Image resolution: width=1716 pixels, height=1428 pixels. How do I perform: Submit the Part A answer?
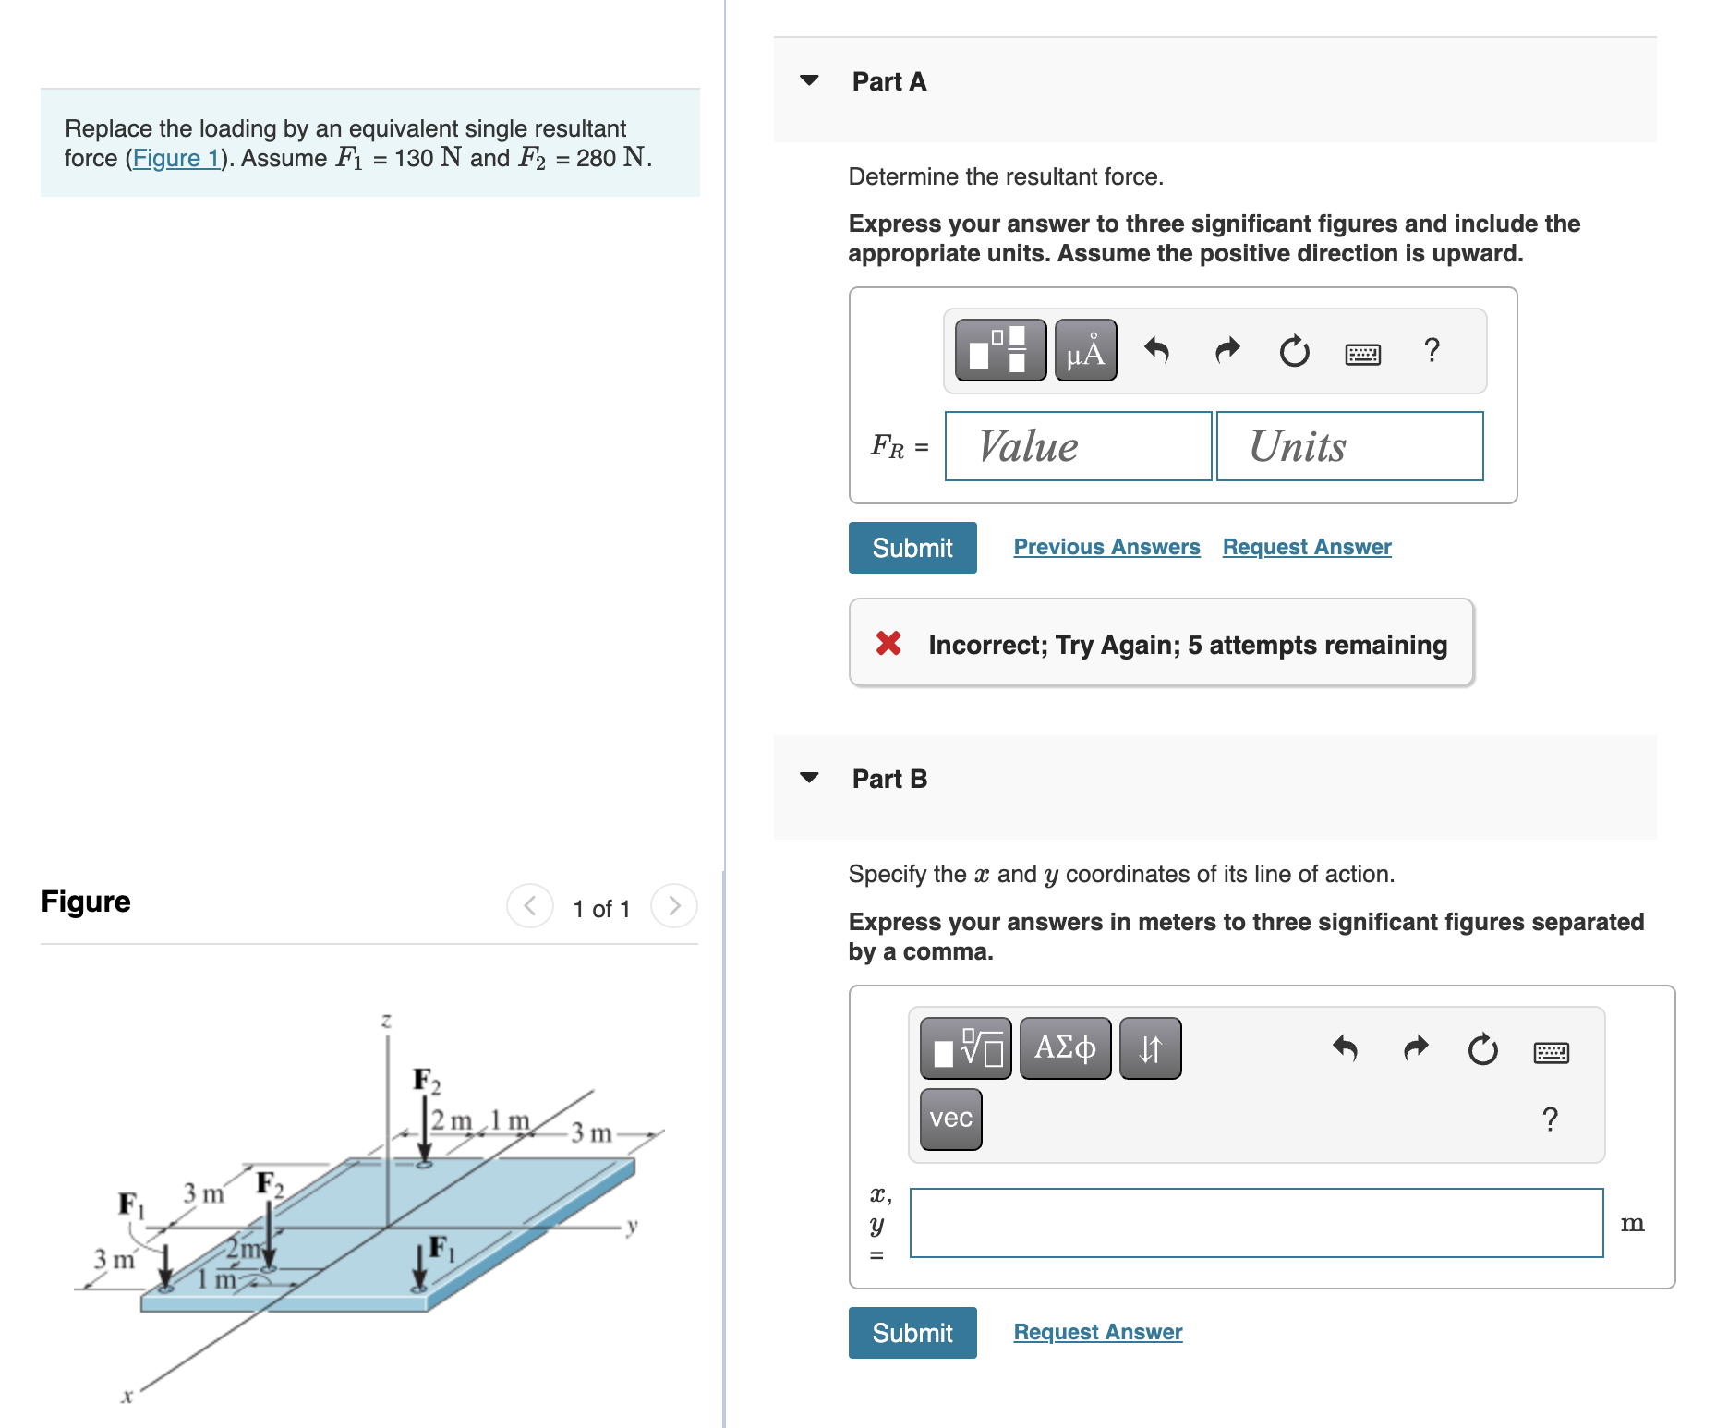coord(911,547)
